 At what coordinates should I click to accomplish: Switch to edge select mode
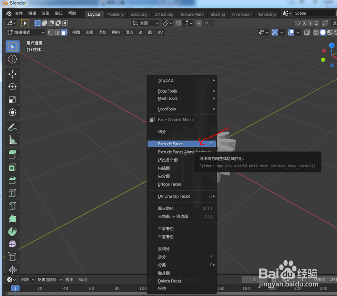(x=57, y=32)
